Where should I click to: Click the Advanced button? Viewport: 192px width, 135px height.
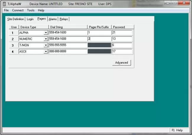pyautogui.click(x=122, y=63)
